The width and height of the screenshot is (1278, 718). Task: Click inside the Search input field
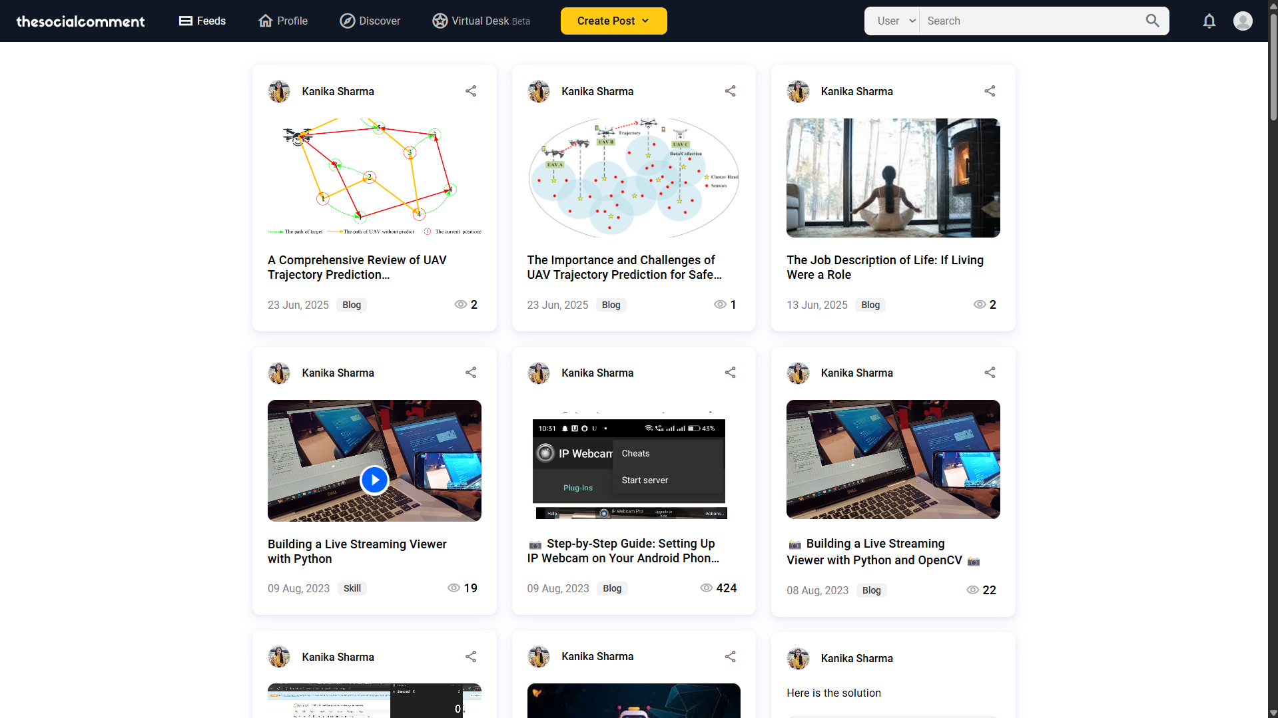1026,21
